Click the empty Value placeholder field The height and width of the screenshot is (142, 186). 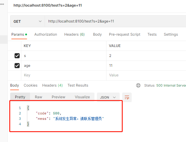[146, 75]
